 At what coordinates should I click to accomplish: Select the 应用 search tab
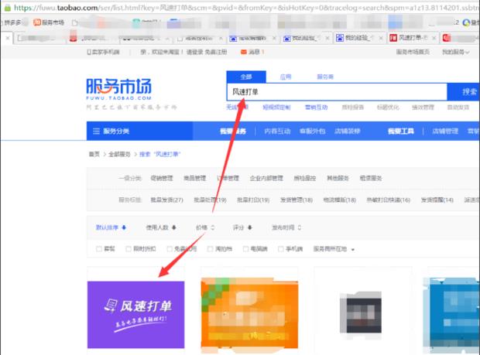coord(286,77)
